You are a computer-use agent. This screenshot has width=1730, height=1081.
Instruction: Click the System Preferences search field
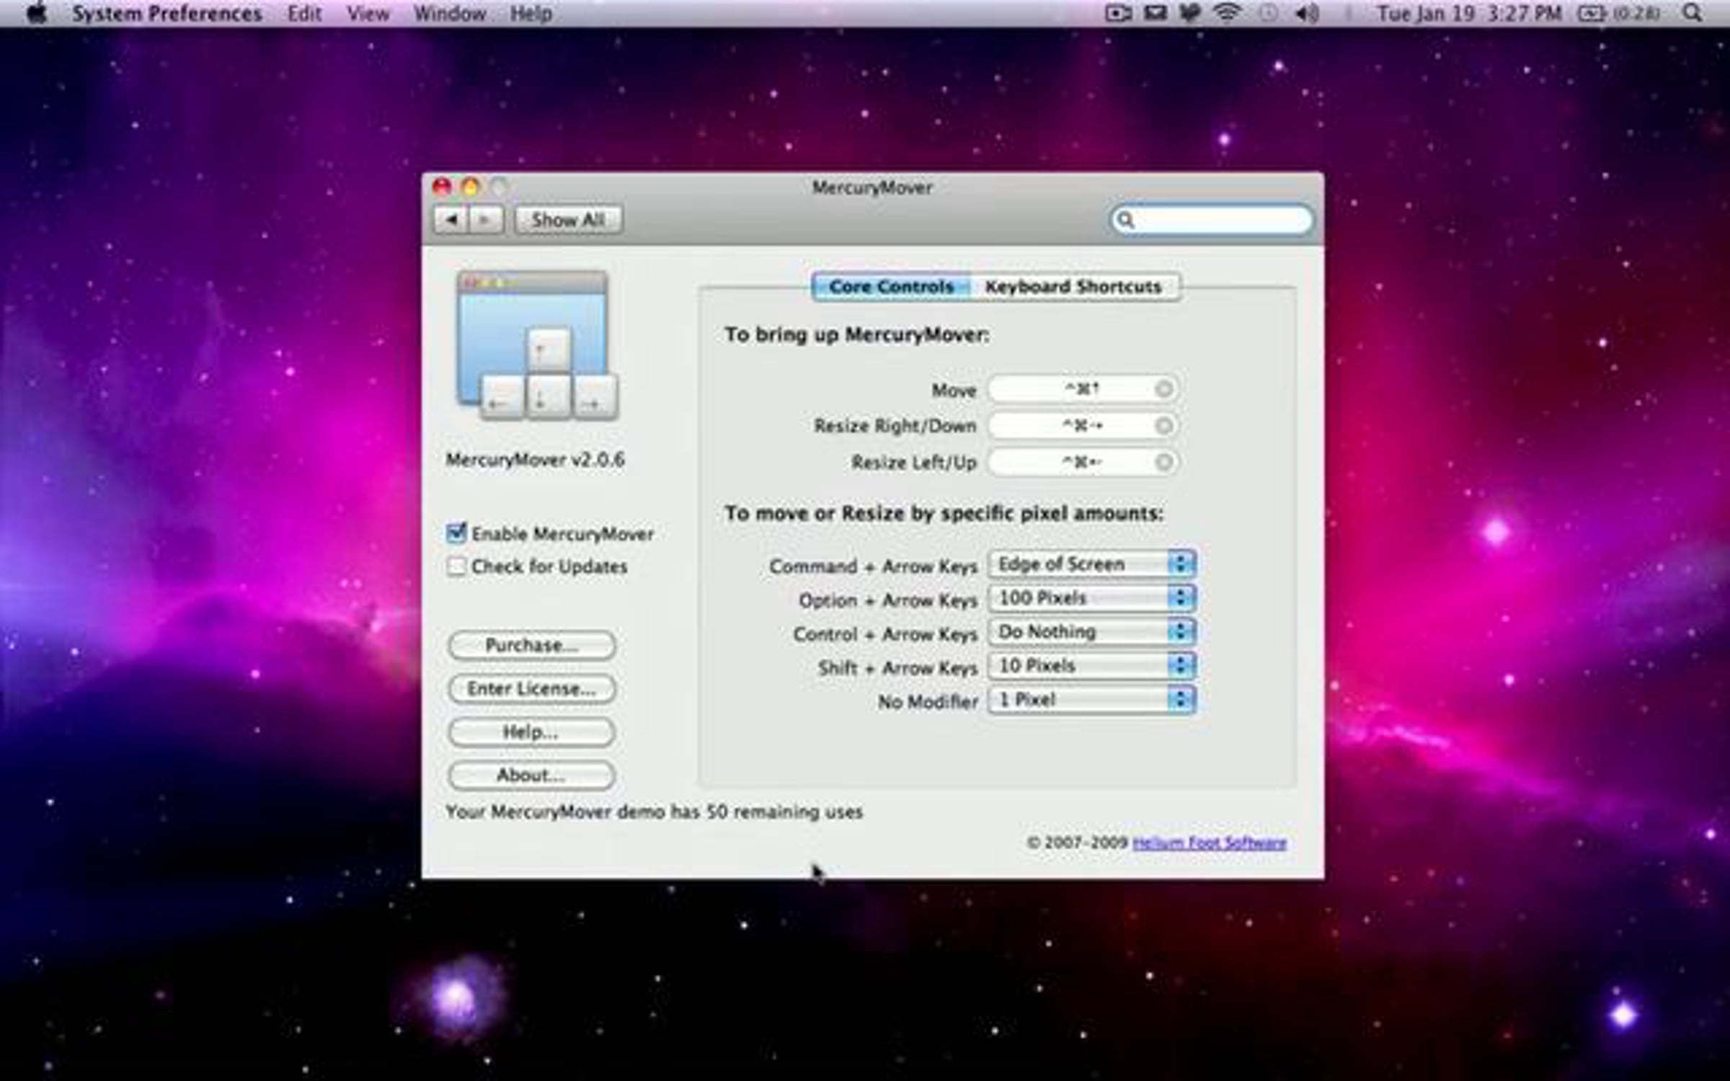(1211, 220)
